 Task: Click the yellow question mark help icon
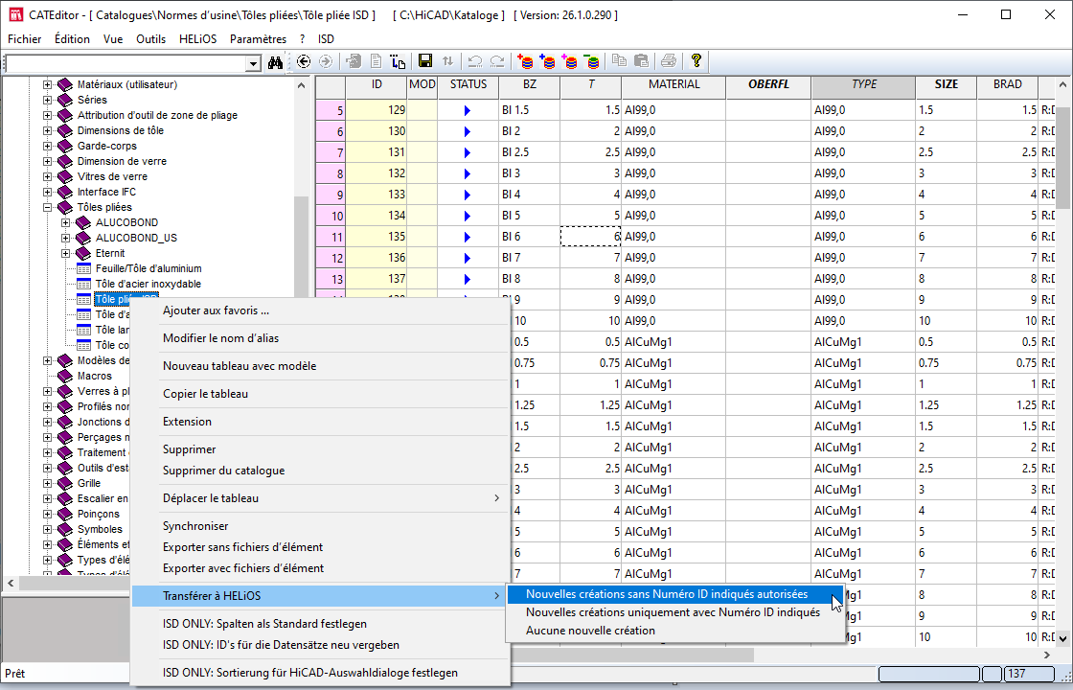696,61
